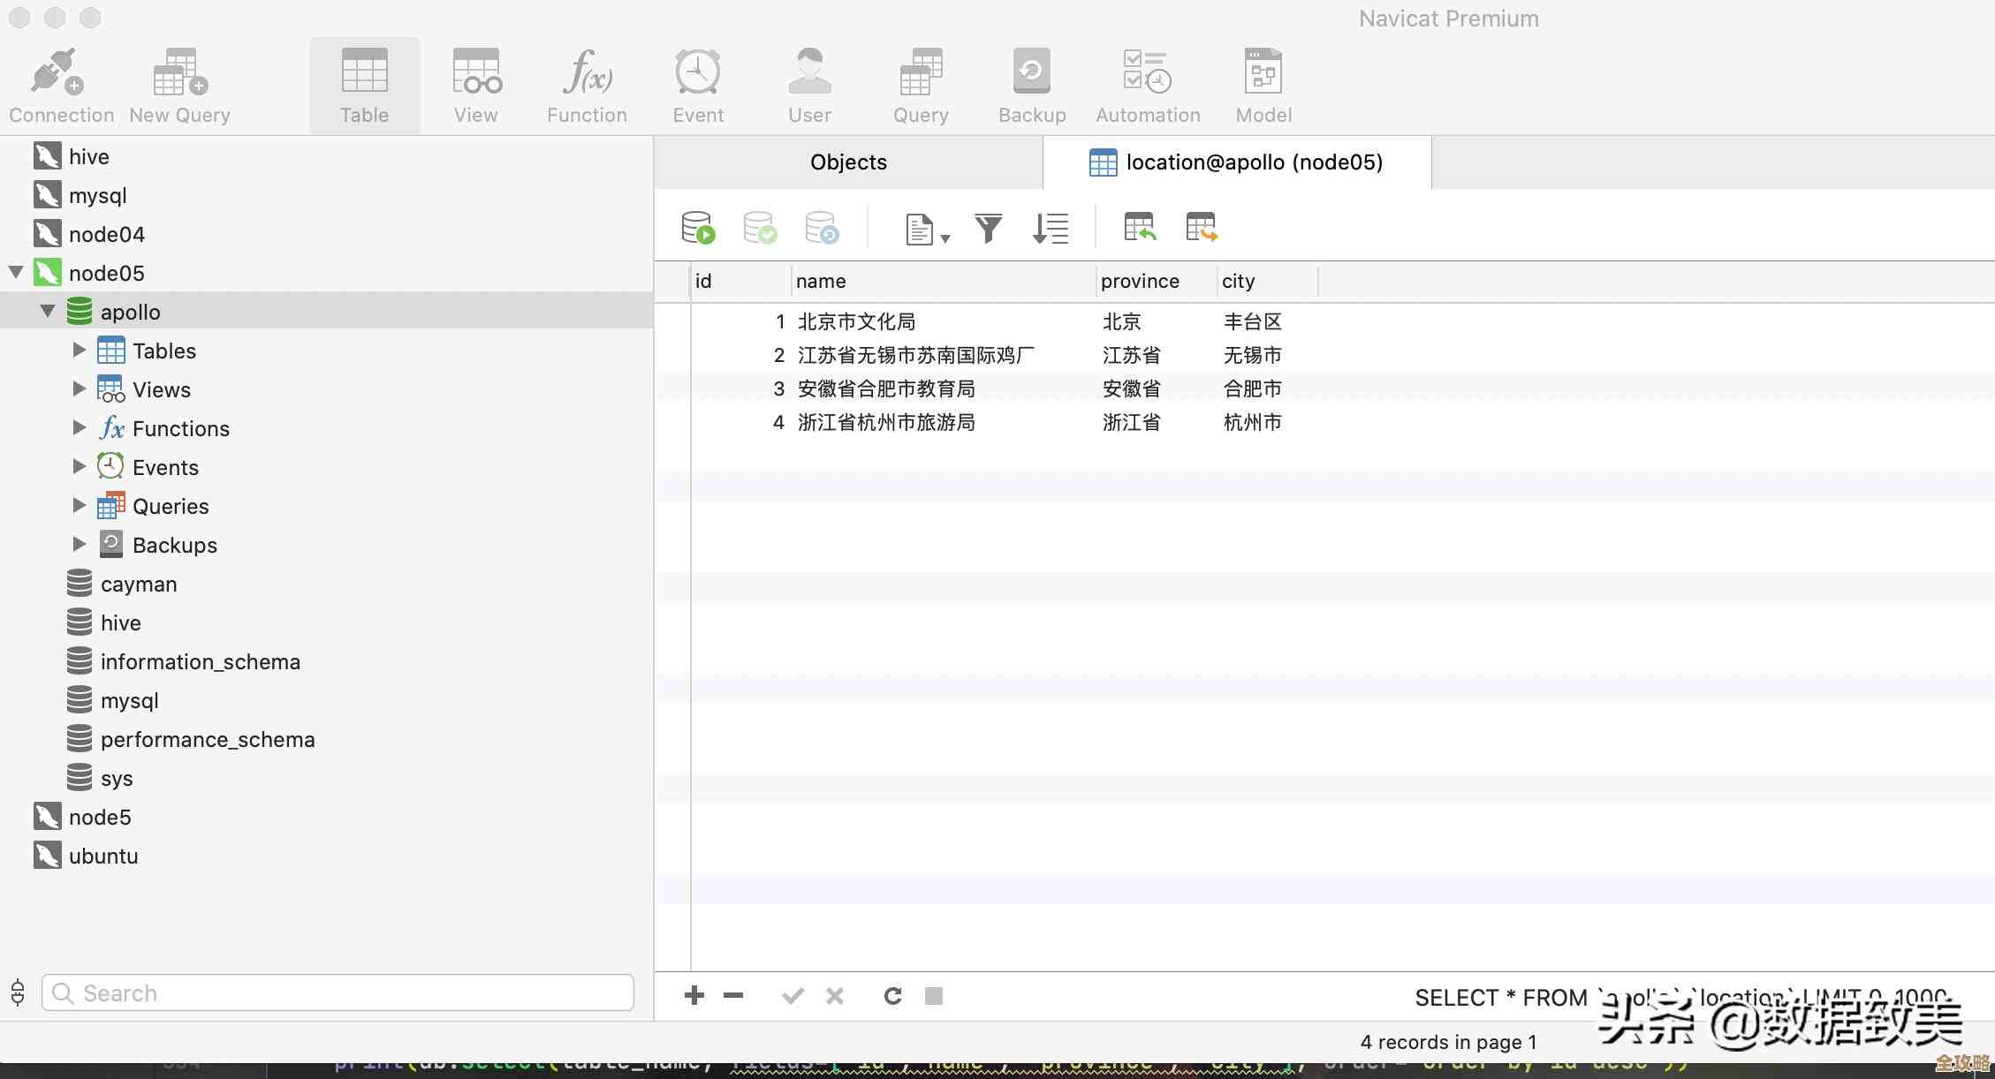Image resolution: width=1995 pixels, height=1079 pixels.
Task: Apply pending changes with the checkmark icon
Action: 793,995
